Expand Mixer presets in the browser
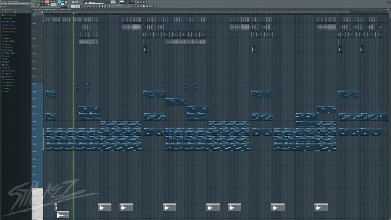 coord(9,32)
